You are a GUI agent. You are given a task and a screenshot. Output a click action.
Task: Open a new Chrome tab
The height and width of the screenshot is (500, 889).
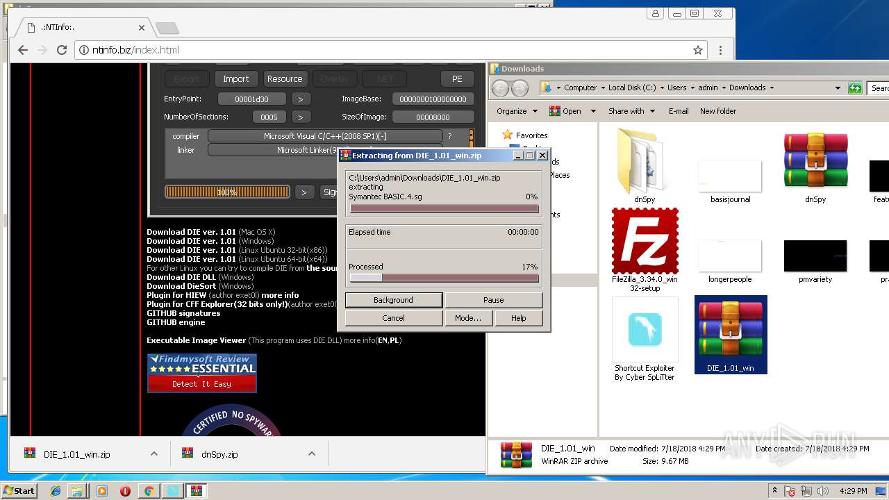167,28
